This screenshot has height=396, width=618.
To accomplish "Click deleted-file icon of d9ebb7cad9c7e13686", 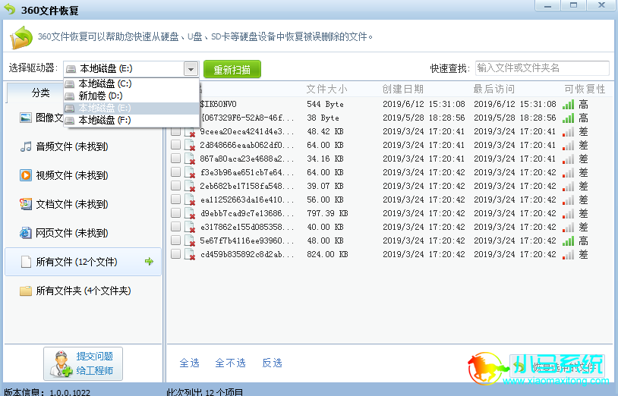I will click(190, 214).
